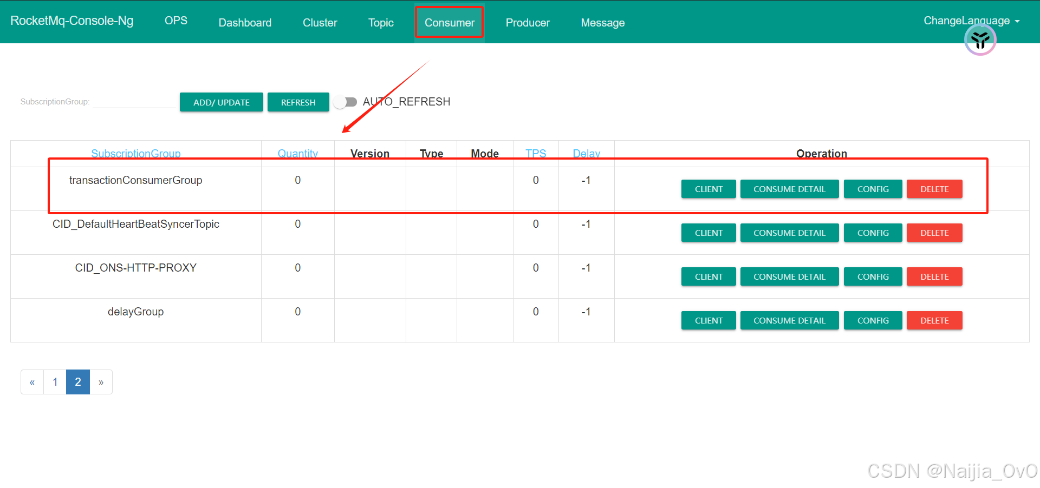Open the Topic tab
The image size is (1040, 488).
[x=381, y=23]
